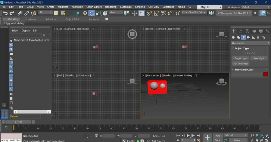Click the Select and Place tool
This screenshot has height=142, width=271.
[105, 13]
